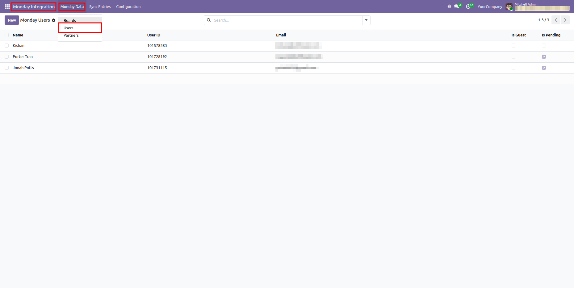Screen dimensions: 574x288
Task: Open the Sync Entries menu
Action: tap(100, 6)
